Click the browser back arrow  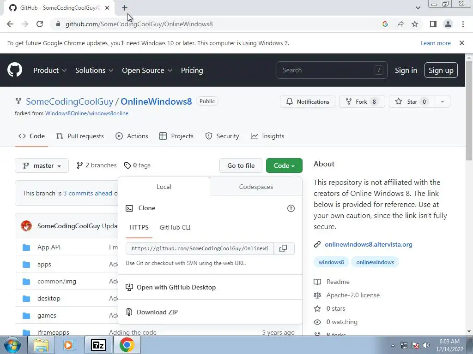click(x=10, y=24)
